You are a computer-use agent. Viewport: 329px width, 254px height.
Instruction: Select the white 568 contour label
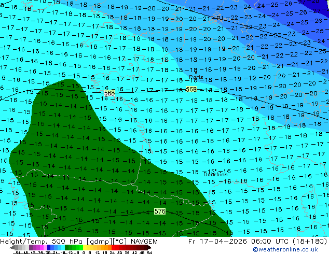click(109, 93)
